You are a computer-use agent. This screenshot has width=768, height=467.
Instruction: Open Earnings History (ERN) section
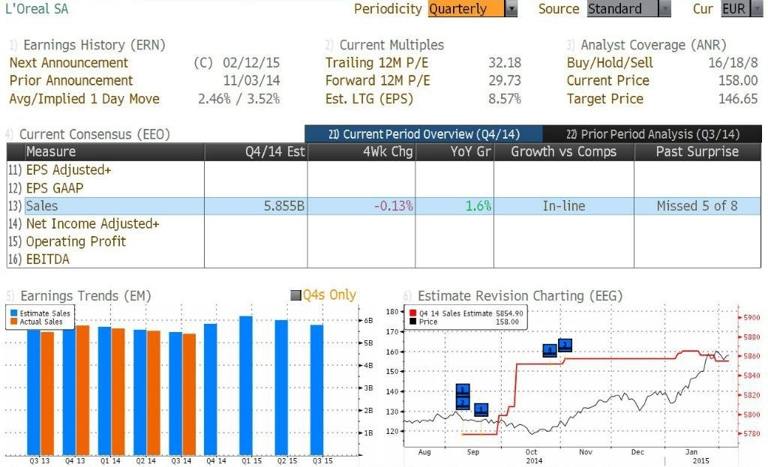coord(94,45)
